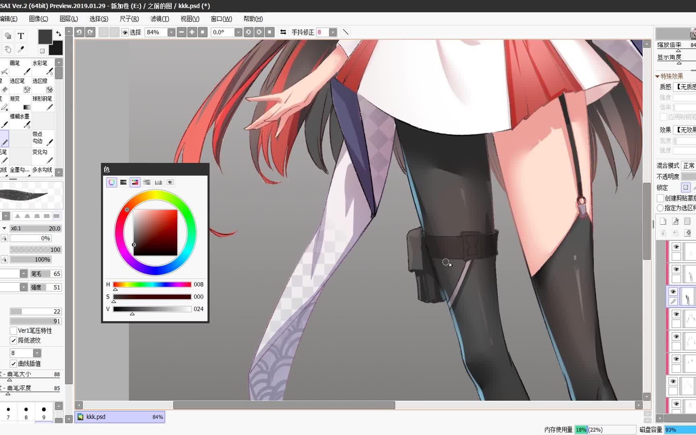Select the shape/lasso tool next to Text

click(8, 36)
